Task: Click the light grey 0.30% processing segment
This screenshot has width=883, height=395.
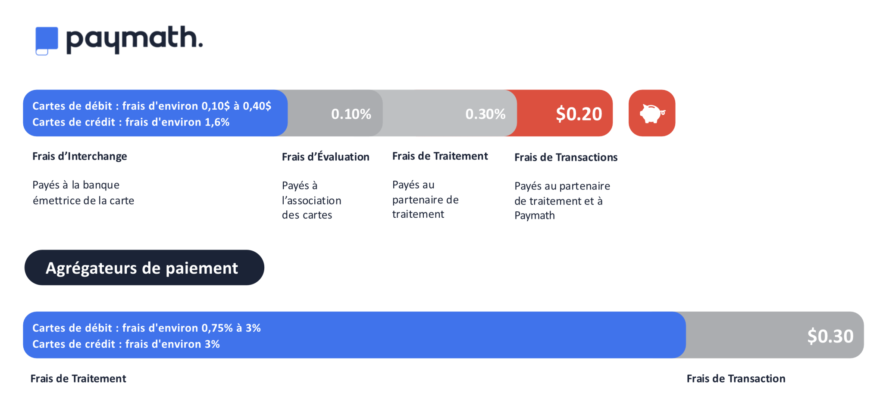Action: click(x=448, y=113)
